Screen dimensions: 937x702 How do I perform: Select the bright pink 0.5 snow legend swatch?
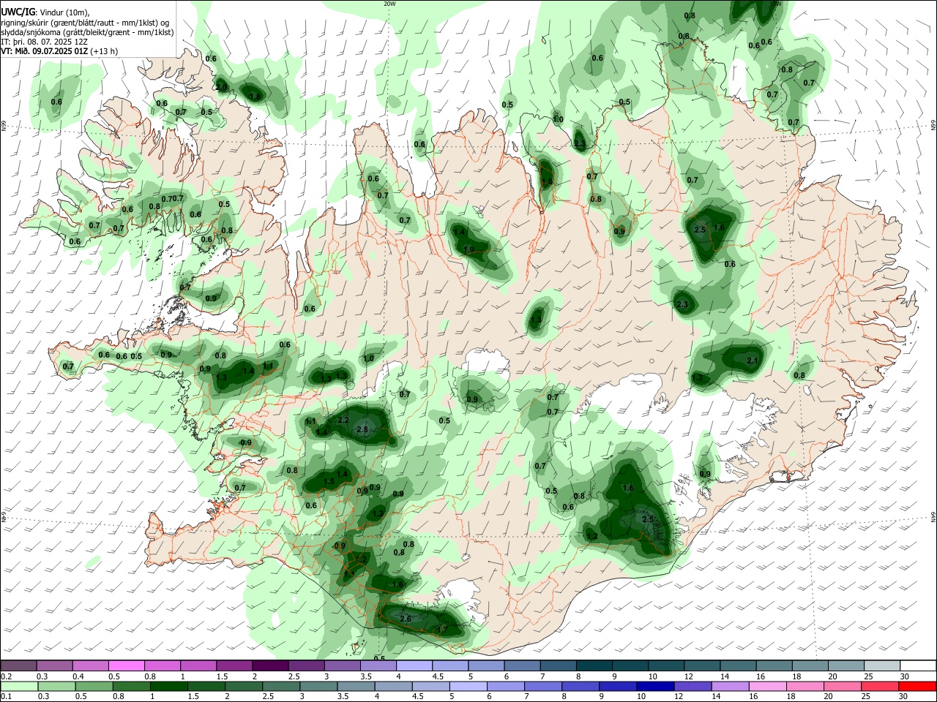127,665
